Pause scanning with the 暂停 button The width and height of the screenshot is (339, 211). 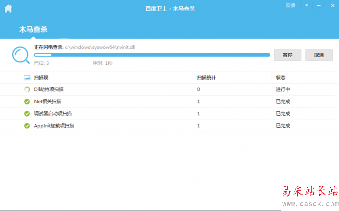coord(288,55)
